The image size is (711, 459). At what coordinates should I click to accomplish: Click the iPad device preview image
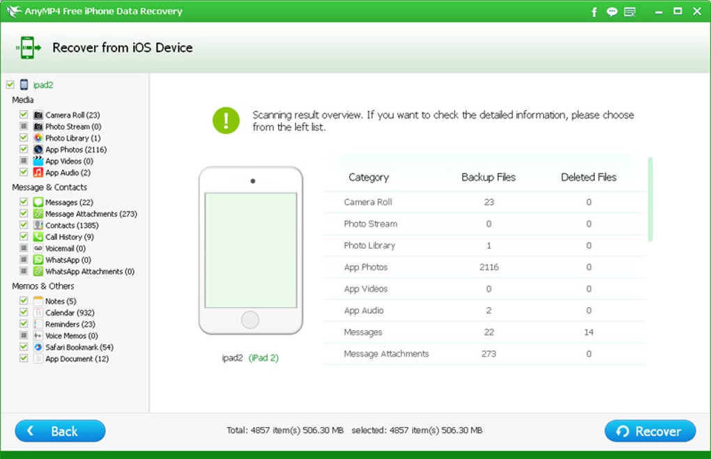pos(251,251)
